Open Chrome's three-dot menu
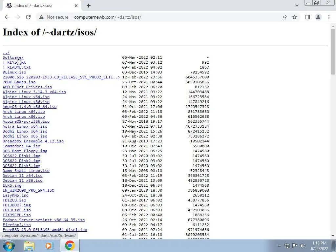 [x=329, y=17]
